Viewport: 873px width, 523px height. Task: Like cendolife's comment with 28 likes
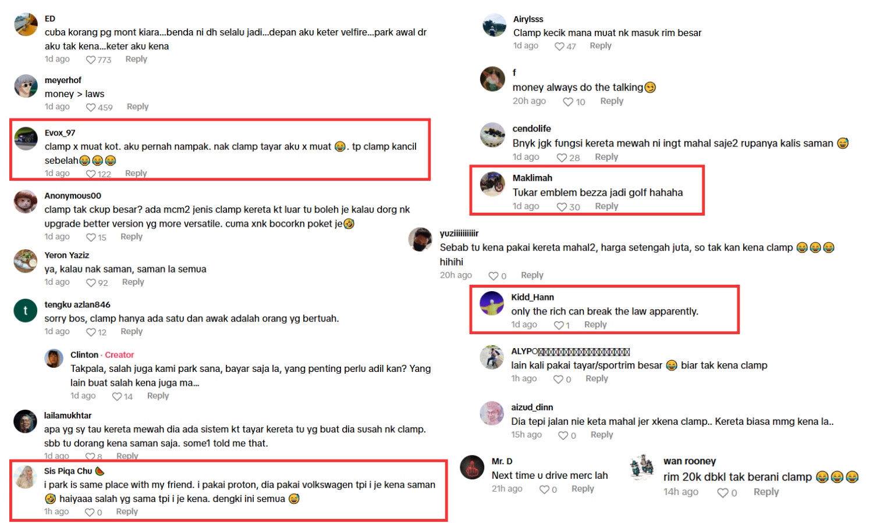[562, 157]
